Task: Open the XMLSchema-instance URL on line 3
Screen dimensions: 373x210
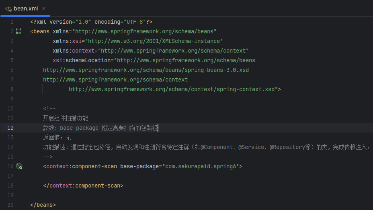Action: pos(154,41)
